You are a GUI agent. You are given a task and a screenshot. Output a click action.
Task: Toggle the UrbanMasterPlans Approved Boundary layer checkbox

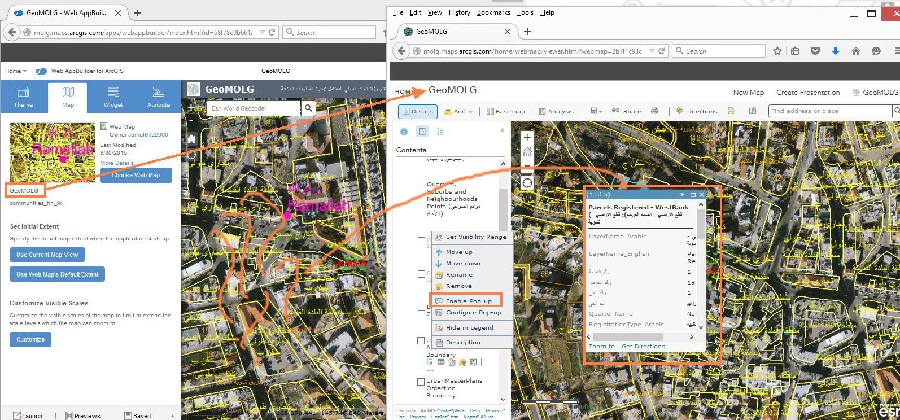pyautogui.click(x=421, y=340)
